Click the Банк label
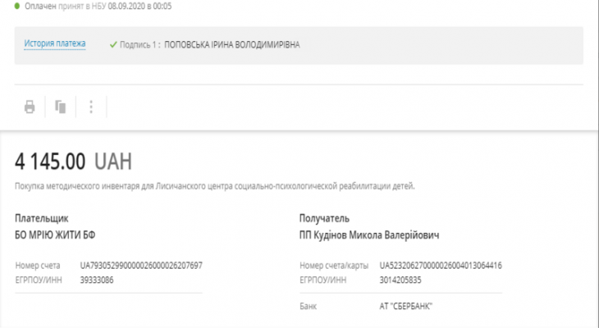The width and height of the screenshot is (599, 328). (308, 306)
